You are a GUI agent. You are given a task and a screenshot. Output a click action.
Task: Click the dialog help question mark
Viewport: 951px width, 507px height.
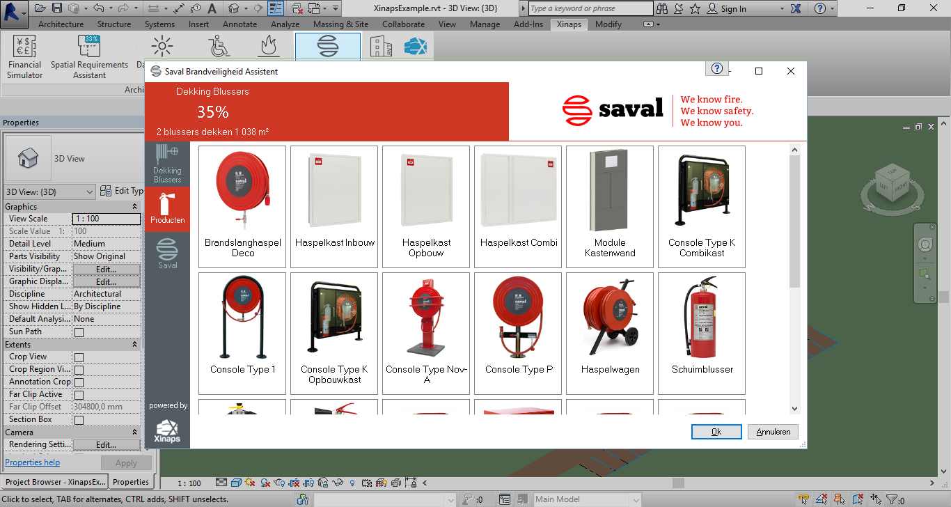(717, 68)
